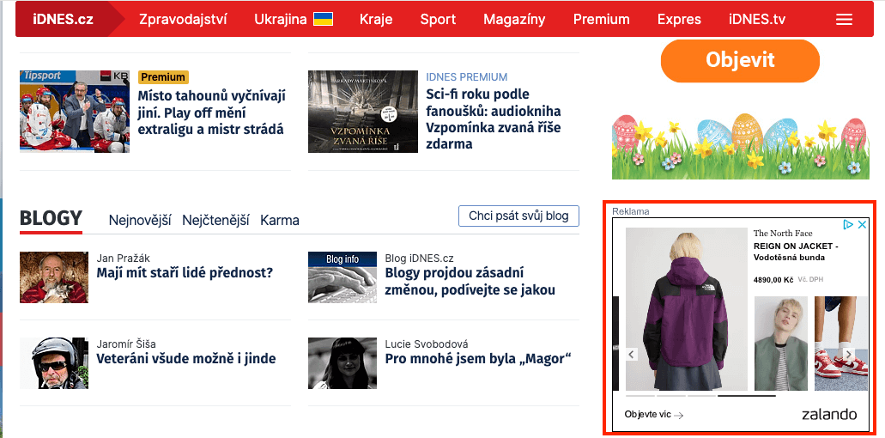Click the green jacket product image
885x438 pixels.
click(x=781, y=344)
